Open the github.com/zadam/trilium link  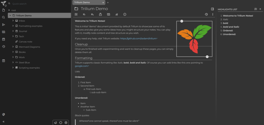(138, 39)
